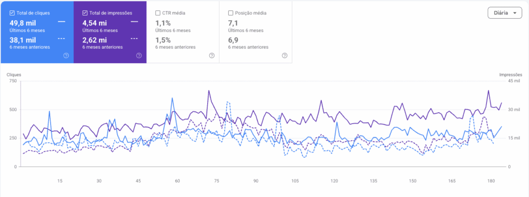Open help icon on Total de impressões card
Viewport: 529px width, 197px height.
[x=139, y=55]
